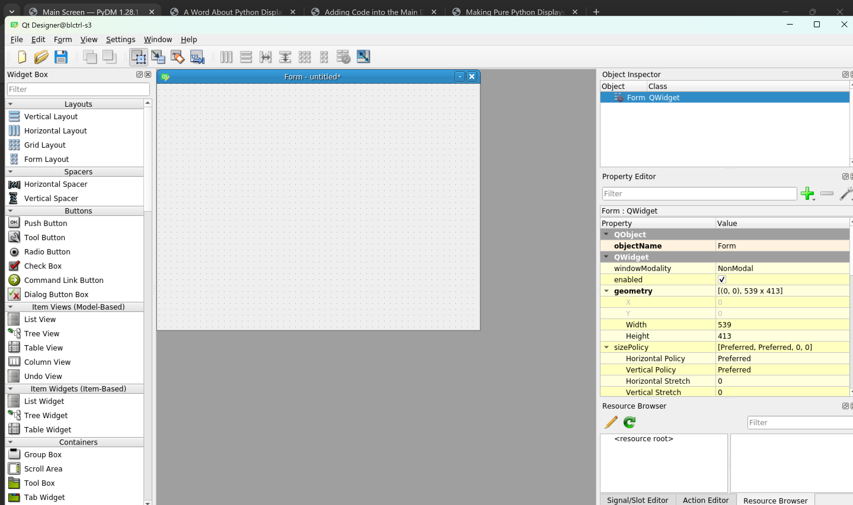Click the Reload resources green arrow
Viewport: 853px width, 505px height.
pos(629,422)
